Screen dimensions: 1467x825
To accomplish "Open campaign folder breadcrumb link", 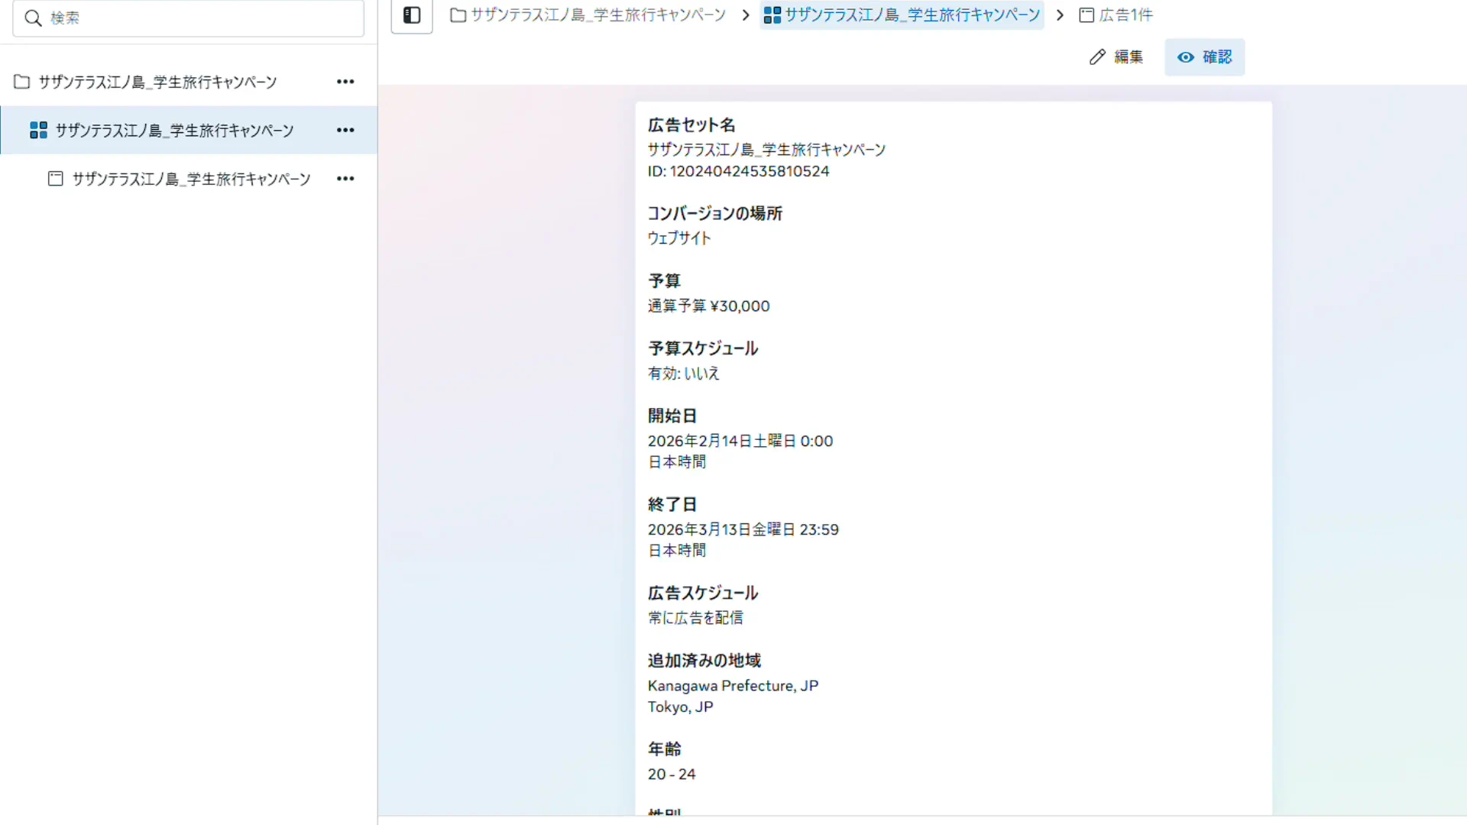I will [588, 15].
